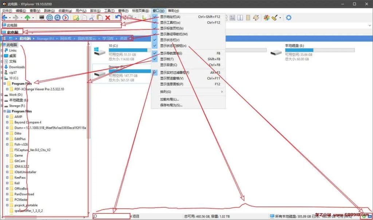Enable 显示预览窗格(V) menu option

tap(188, 78)
